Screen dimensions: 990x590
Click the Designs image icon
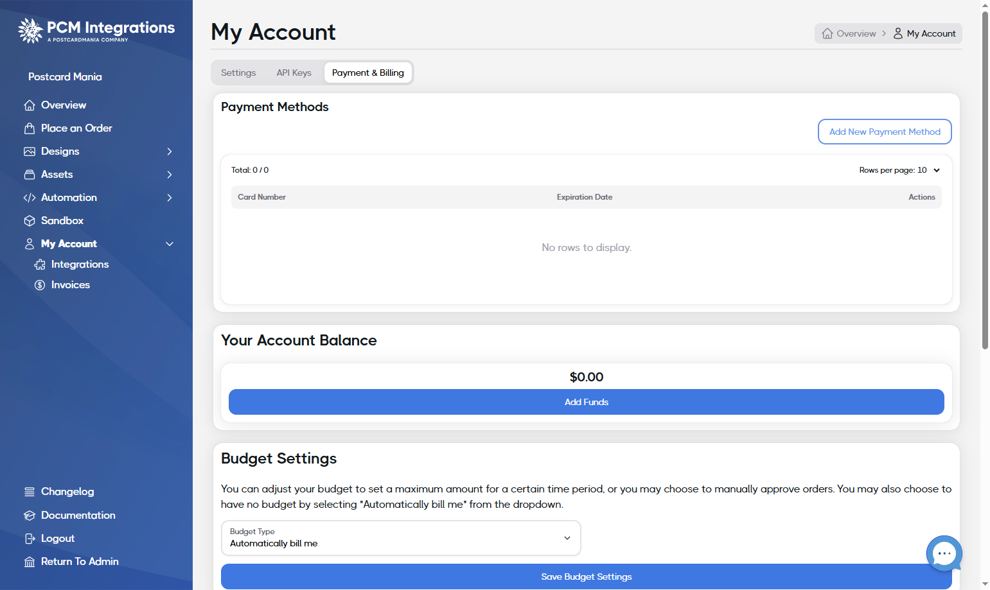click(30, 152)
